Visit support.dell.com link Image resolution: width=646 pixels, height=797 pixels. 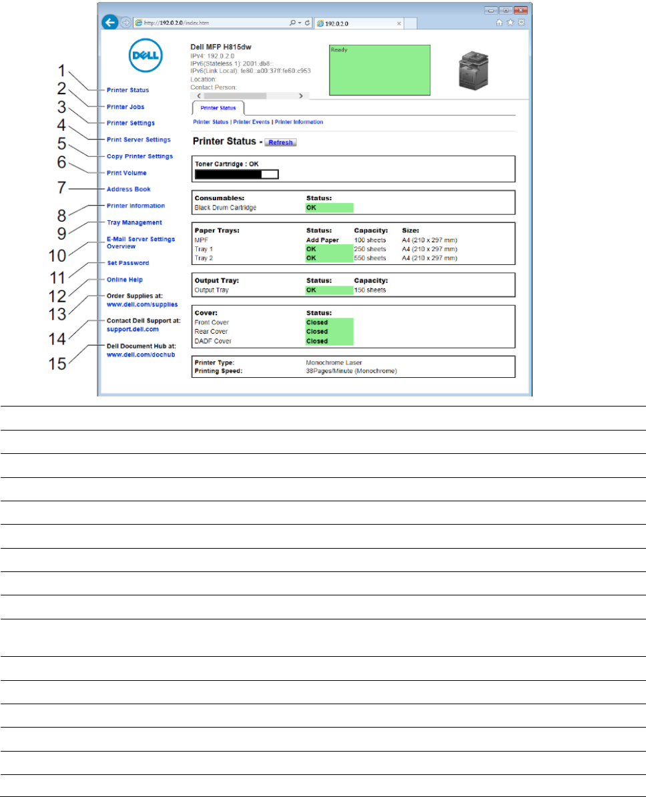[133, 329]
